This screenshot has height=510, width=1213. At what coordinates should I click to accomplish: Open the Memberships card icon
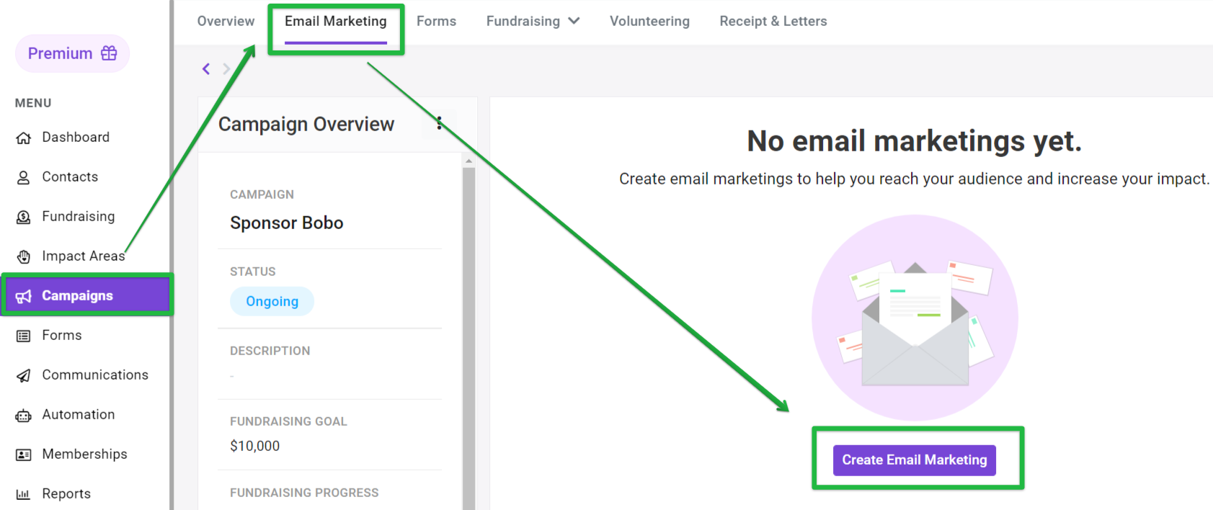click(23, 455)
